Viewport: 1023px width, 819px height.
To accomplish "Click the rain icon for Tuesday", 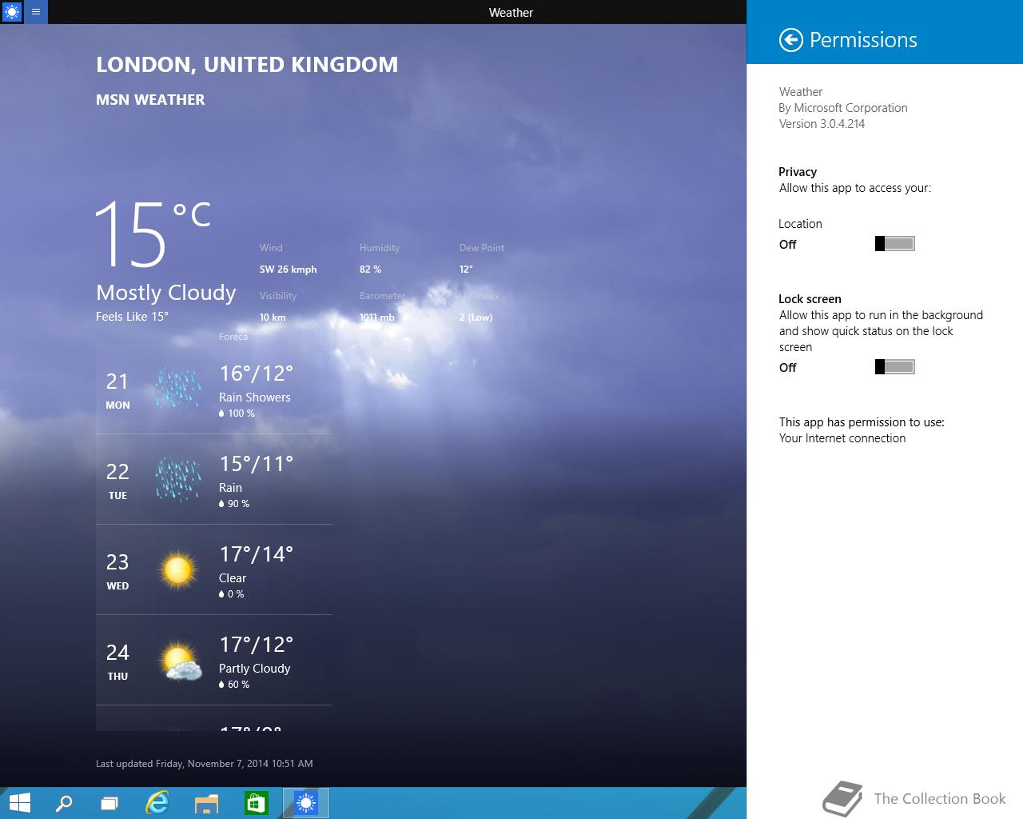I will click(177, 480).
